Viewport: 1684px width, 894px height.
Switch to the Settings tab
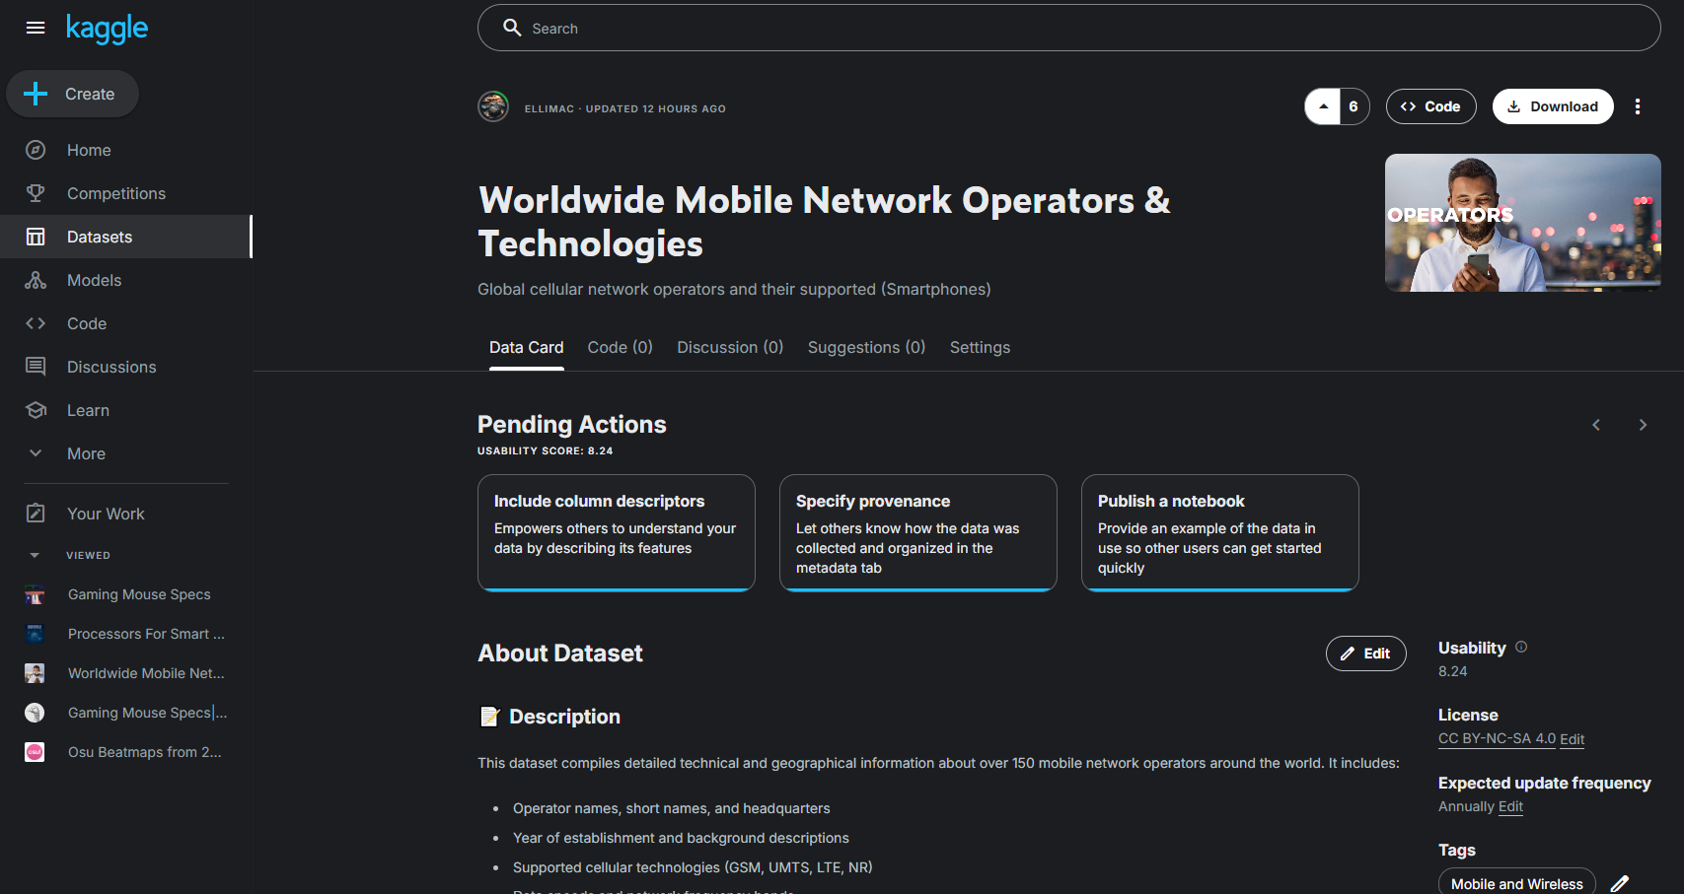(980, 347)
